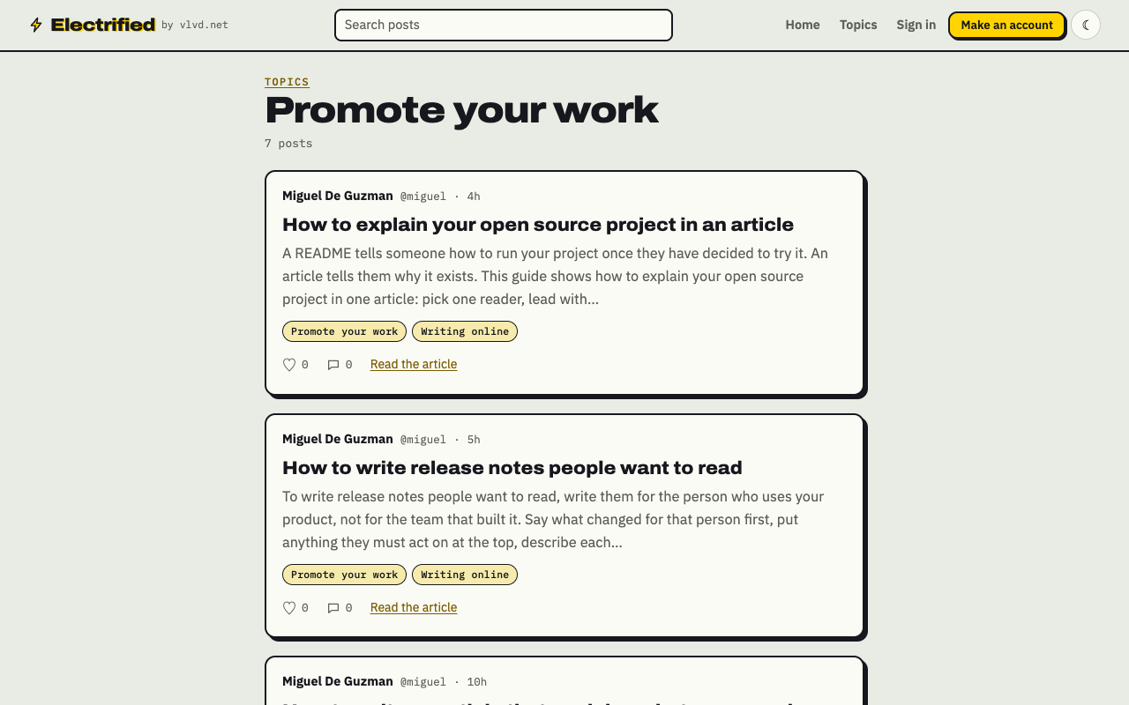Open Miguel De Guzman's profile on the 5h post

click(338, 439)
